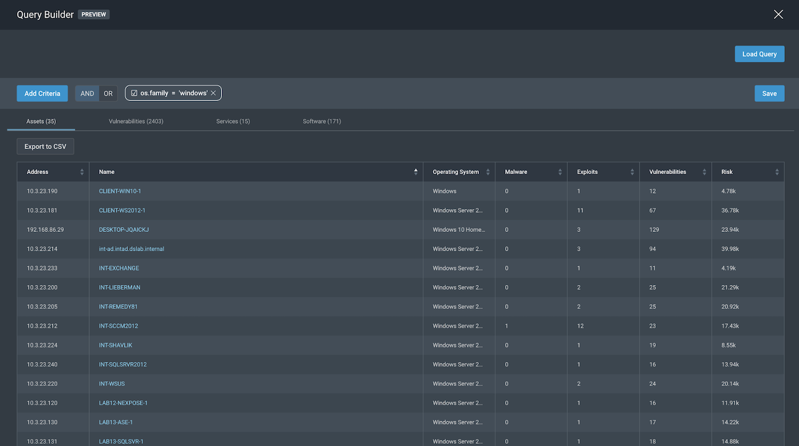Export the assets to CSV

[45, 147]
